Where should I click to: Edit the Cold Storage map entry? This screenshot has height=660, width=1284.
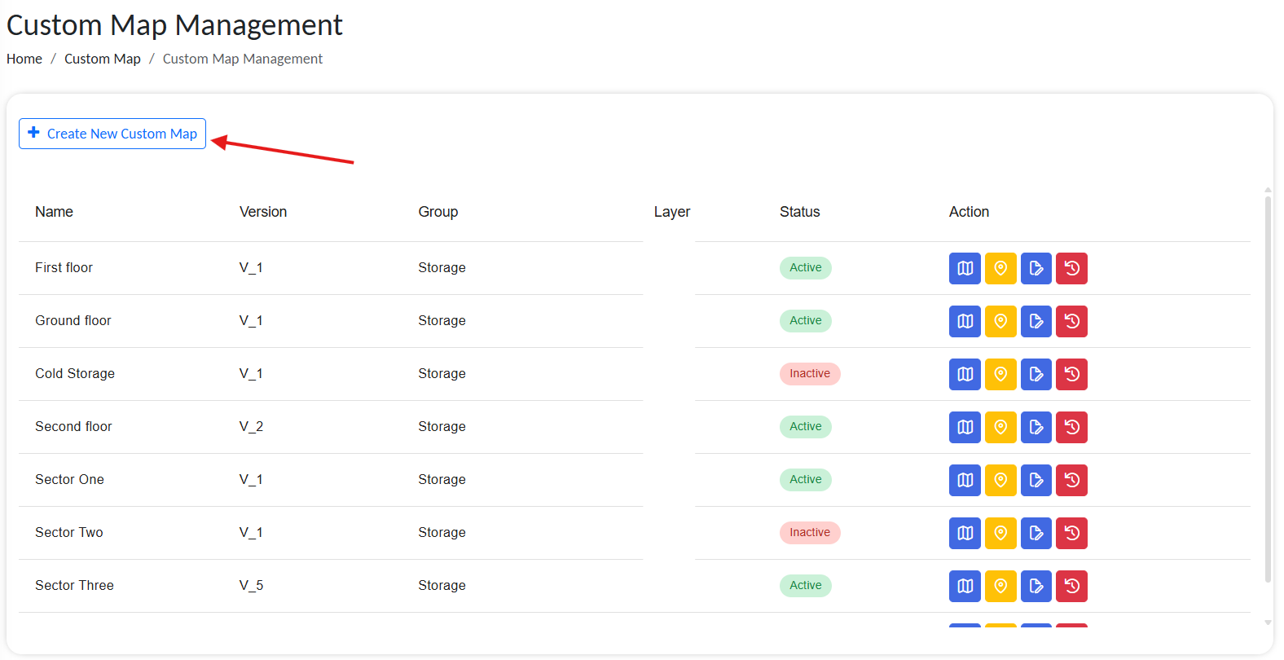click(1036, 374)
